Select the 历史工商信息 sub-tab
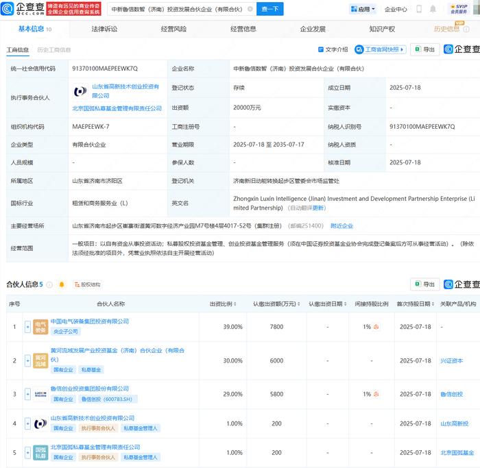Screen dimensions: 480x468 [54, 50]
